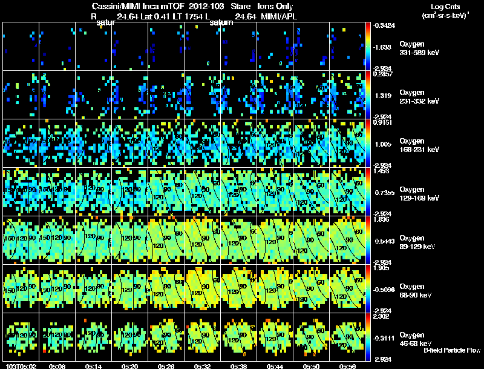This screenshot has height=369, width=484.
Task: Click the Oxygen 129-169 keV label
Action: click(419, 194)
